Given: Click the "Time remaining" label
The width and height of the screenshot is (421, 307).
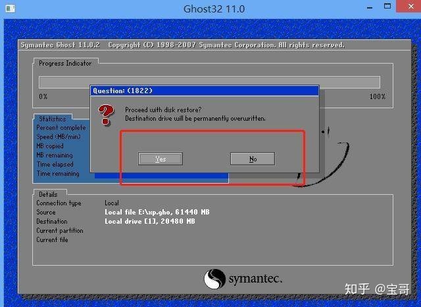Looking at the screenshot, I should click(58, 173).
